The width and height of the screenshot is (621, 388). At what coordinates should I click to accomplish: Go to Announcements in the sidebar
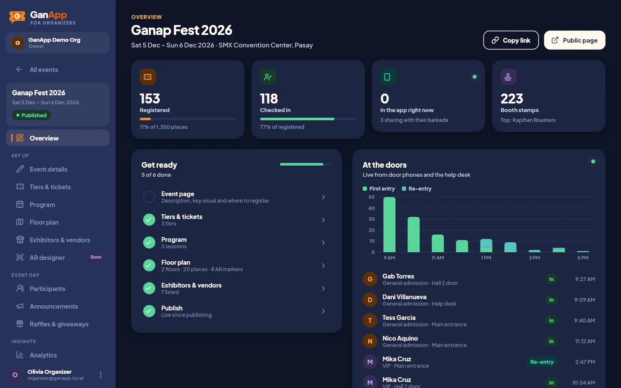click(x=58, y=306)
